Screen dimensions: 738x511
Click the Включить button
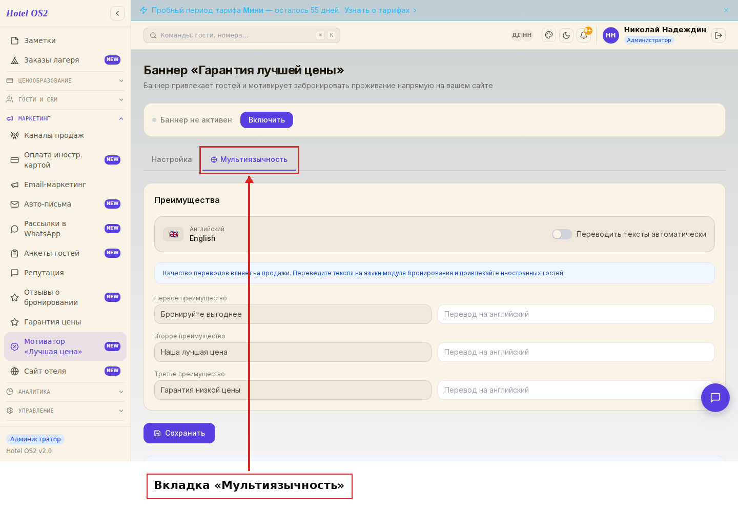tap(266, 120)
